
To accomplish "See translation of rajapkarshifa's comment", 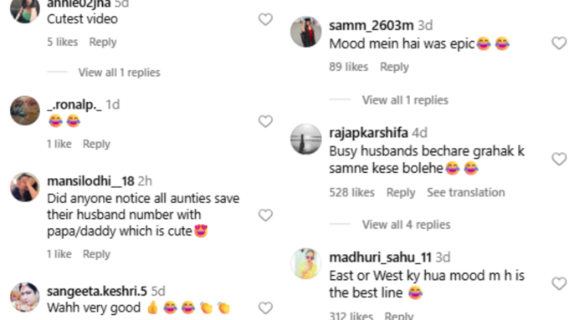I will click(x=465, y=192).
